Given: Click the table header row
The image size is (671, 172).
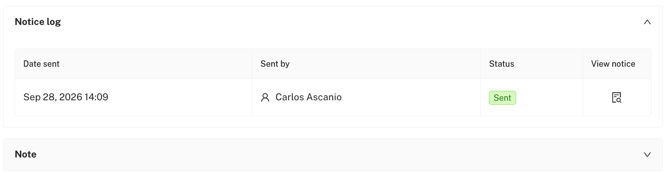Looking at the screenshot, I should tap(333, 64).
